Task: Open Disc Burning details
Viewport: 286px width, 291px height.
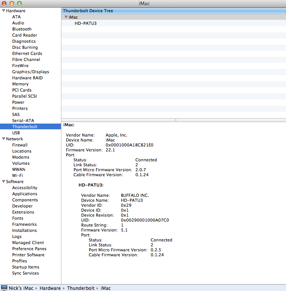Action: click(x=25, y=47)
